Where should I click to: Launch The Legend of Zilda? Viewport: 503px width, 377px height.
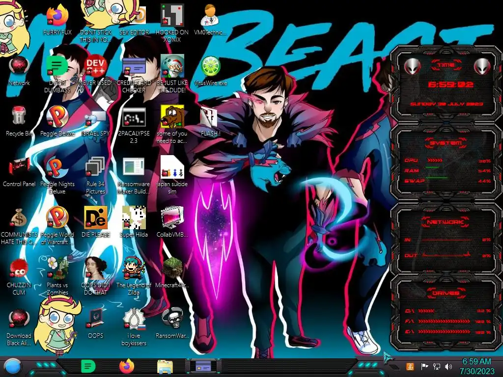[134, 268]
